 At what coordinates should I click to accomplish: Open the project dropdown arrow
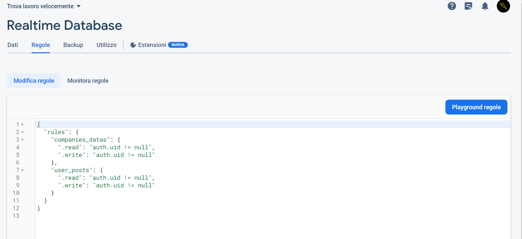click(79, 6)
